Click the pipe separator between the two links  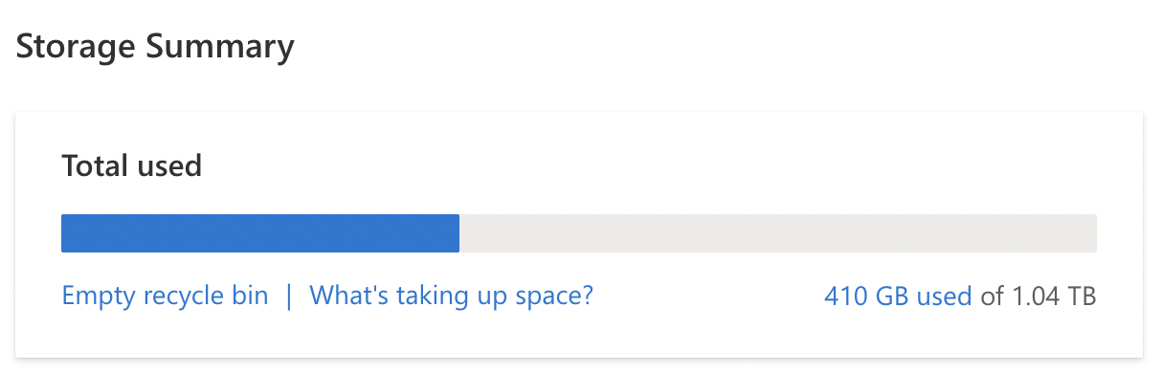pyautogui.click(x=289, y=296)
